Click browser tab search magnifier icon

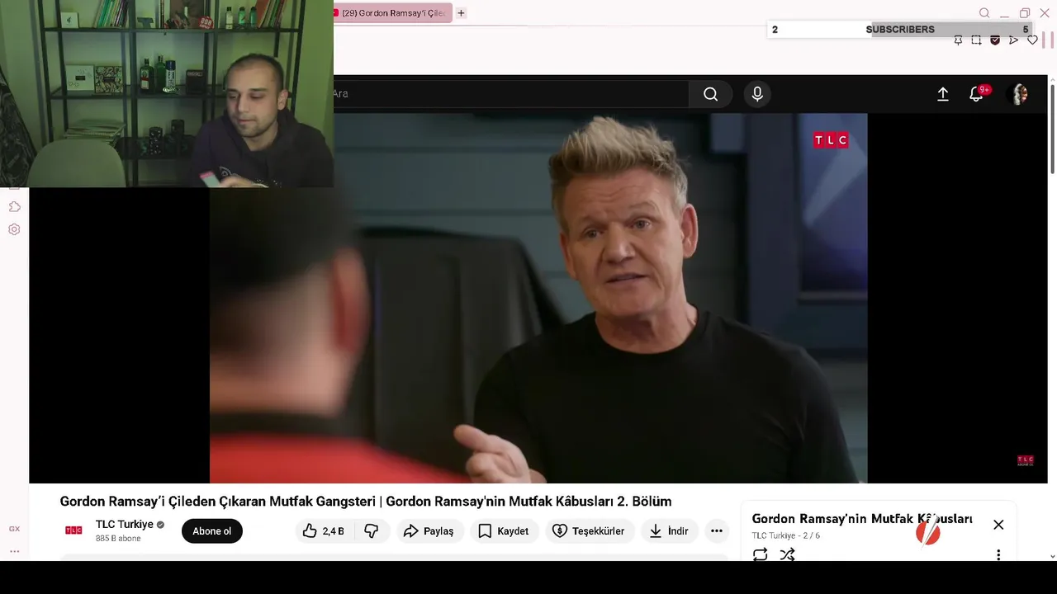coord(984,13)
